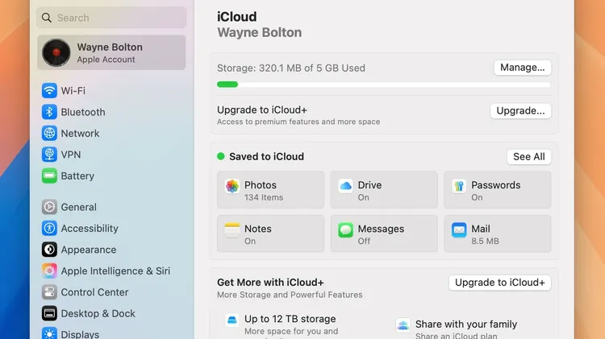605x339 pixels.
Task: Click the Manage storage button
Action: tap(523, 68)
